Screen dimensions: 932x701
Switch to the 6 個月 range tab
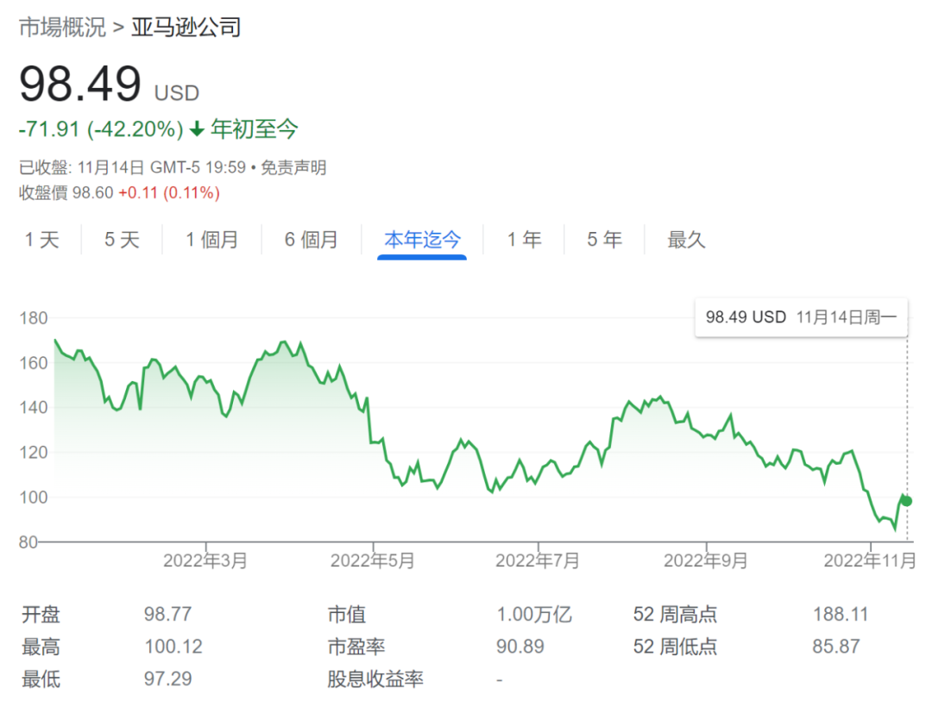point(312,240)
